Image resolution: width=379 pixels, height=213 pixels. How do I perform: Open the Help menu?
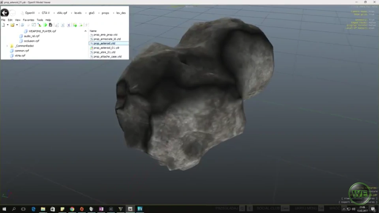48,20
